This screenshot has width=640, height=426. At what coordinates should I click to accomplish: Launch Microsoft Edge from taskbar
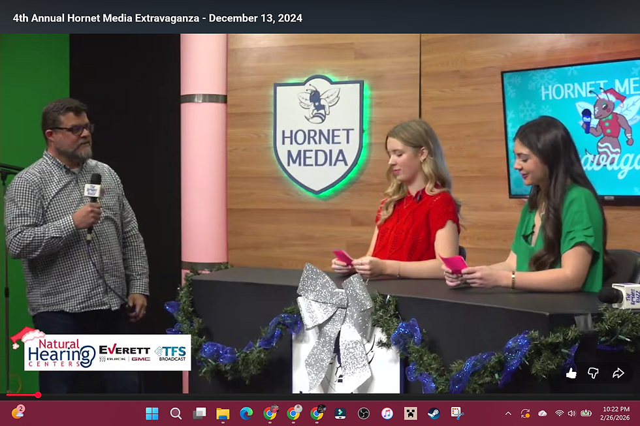(246, 414)
